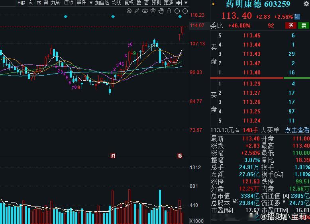This screenshot has width=310, height=224.
Task: Select the buy level 1 price 113.29
Action: (252, 84)
